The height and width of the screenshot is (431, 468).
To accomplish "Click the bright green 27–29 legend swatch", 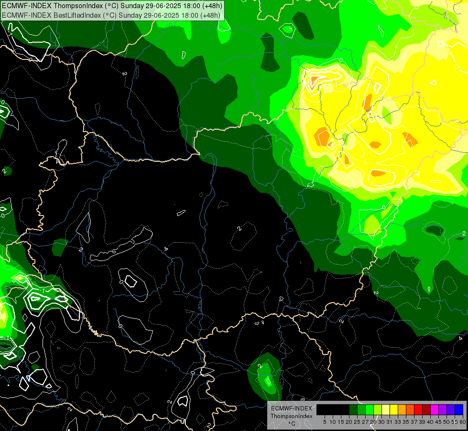I will (370, 409).
